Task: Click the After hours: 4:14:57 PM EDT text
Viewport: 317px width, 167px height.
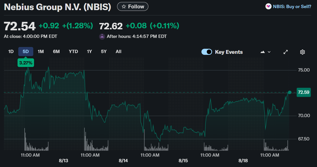Action: point(137,36)
